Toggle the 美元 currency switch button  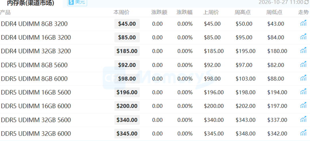click(77, 2)
